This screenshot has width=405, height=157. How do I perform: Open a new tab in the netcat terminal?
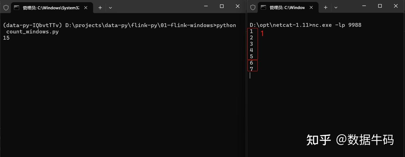(x=326, y=8)
